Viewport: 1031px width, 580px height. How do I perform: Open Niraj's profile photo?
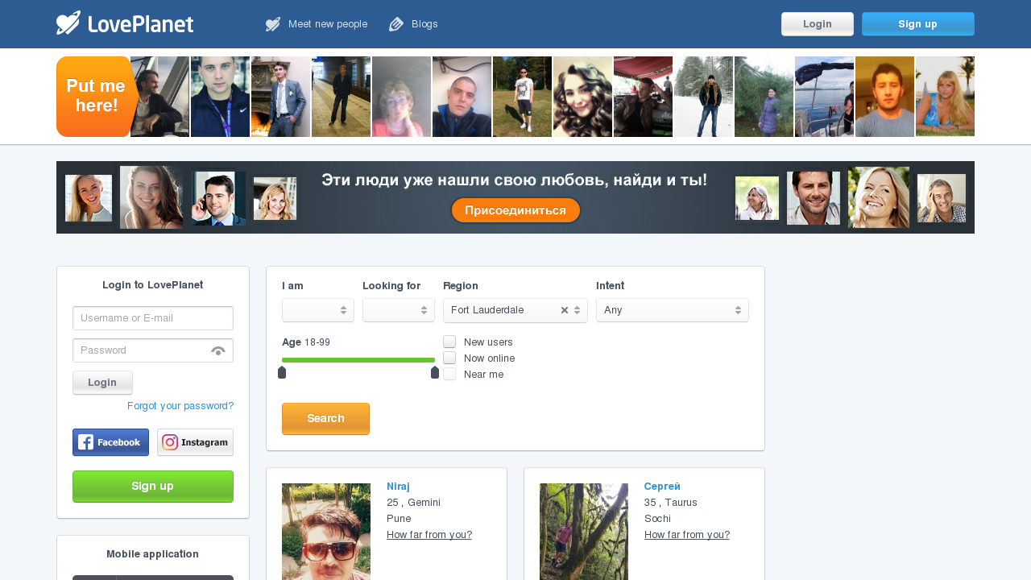pyautogui.click(x=326, y=532)
